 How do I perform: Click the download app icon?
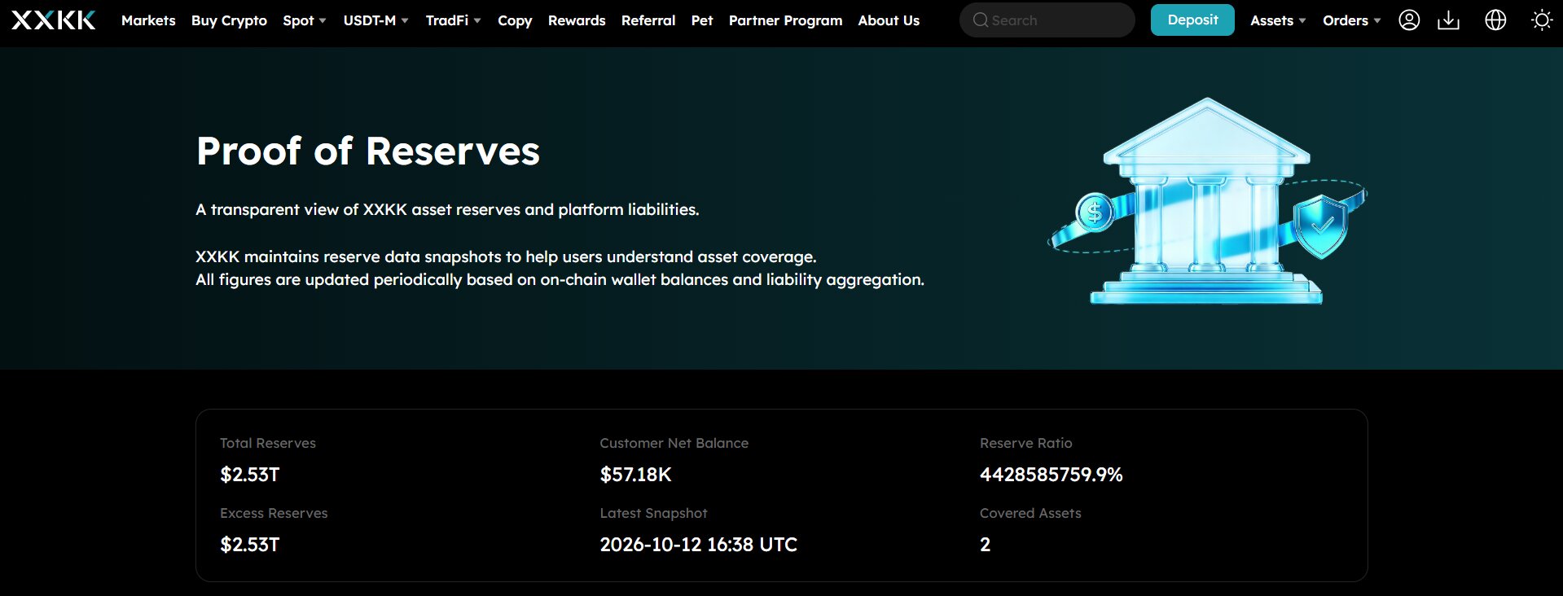click(x=1448, y=20)
